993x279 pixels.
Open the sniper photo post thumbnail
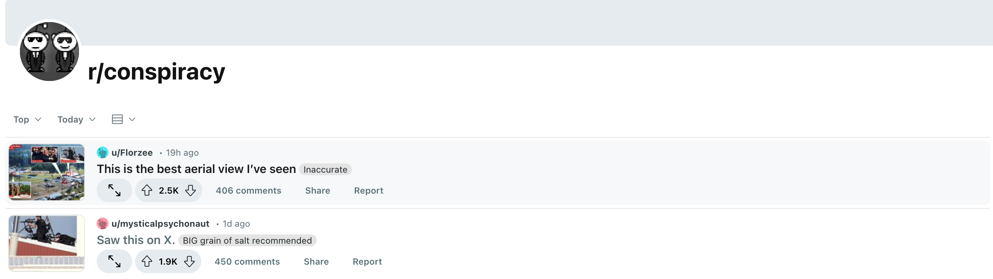click(47, 243)
